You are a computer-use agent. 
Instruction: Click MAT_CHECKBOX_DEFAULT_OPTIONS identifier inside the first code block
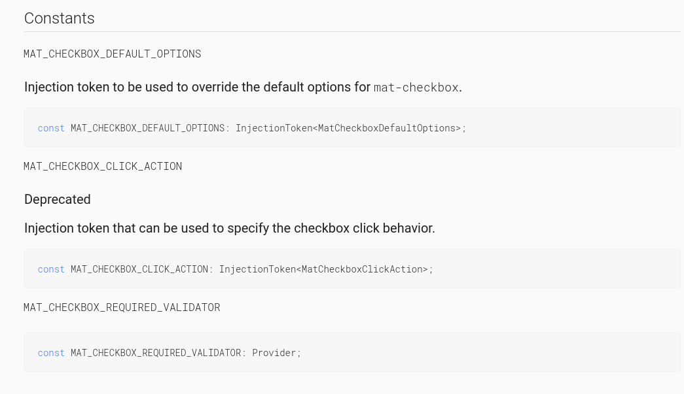click(x=147, y=128)
